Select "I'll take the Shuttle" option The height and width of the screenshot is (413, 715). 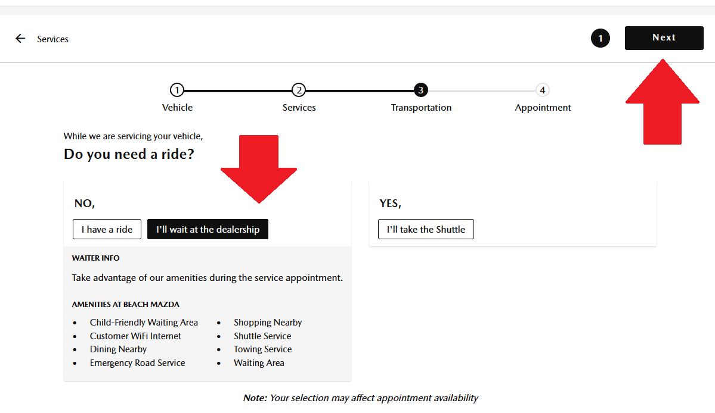(426, 230)
